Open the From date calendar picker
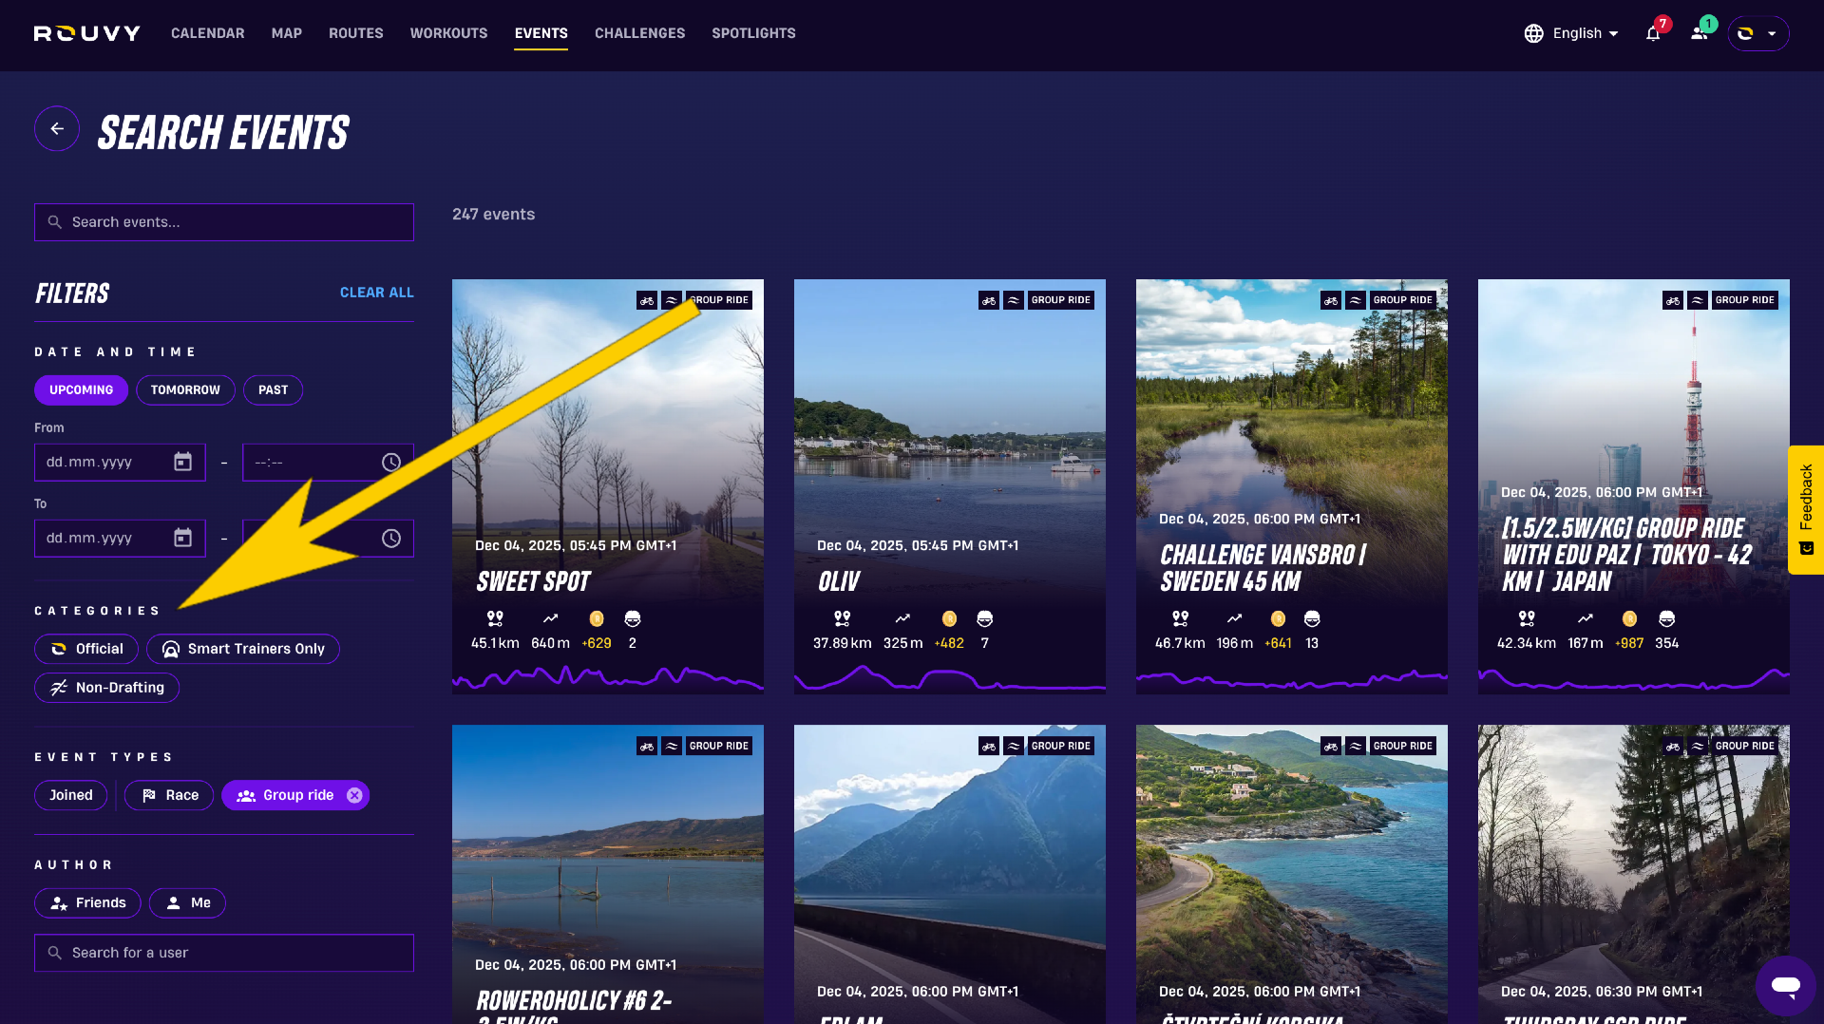This screenshot has width=1824, height=1024. click(183, 462)
